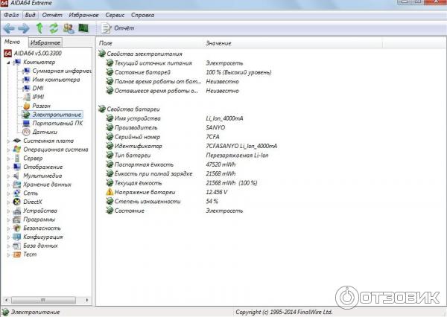
Task: Select the DirectX tree item
Action: point(33,202)
